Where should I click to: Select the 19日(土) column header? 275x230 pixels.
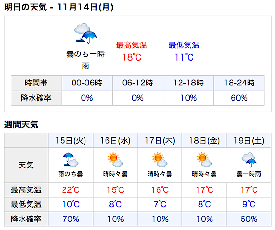[249, 141]
